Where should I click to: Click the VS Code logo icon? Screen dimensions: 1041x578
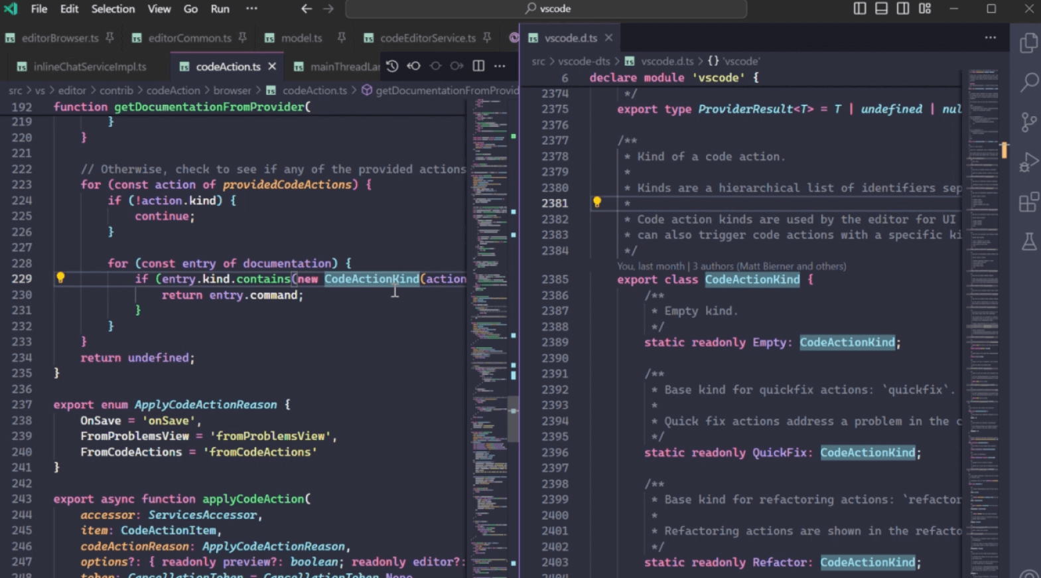(x=11, y=9)
